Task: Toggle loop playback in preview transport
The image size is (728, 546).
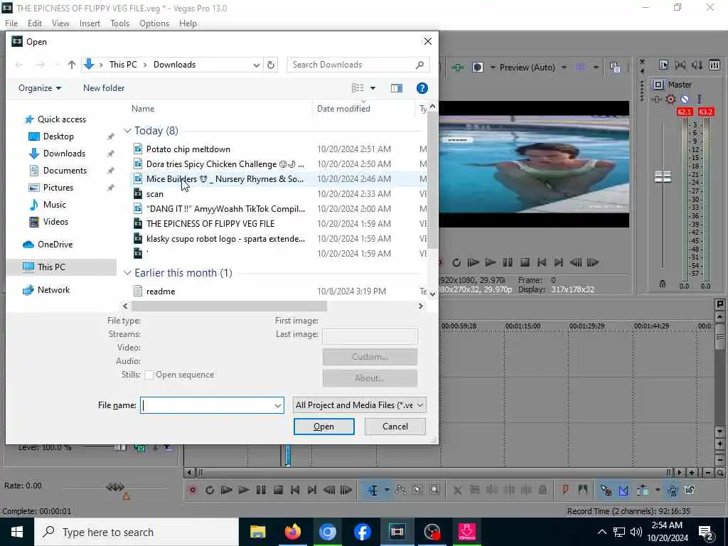Action: point(456,263)
